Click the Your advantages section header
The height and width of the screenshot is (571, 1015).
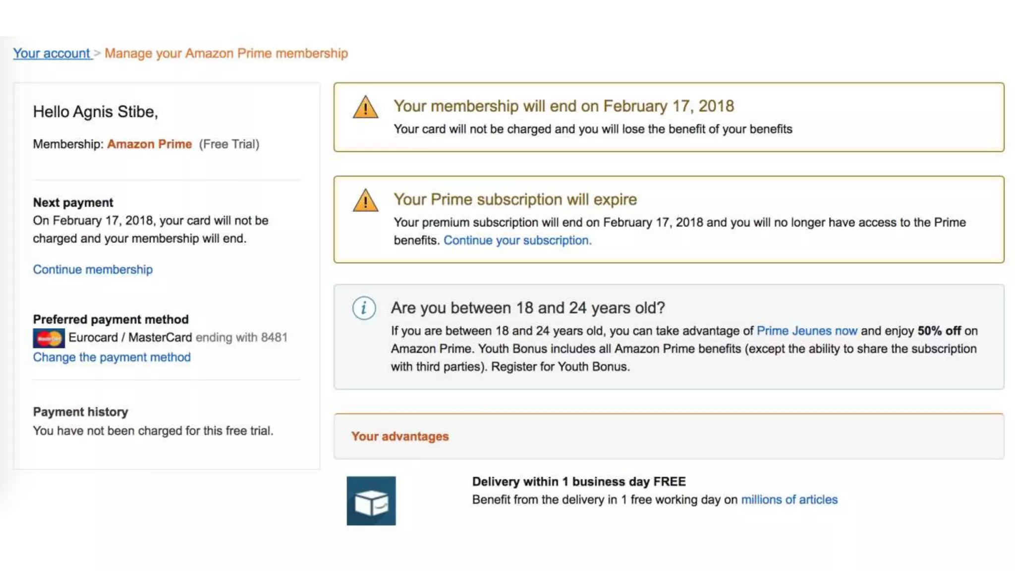(x=400, y=436)
